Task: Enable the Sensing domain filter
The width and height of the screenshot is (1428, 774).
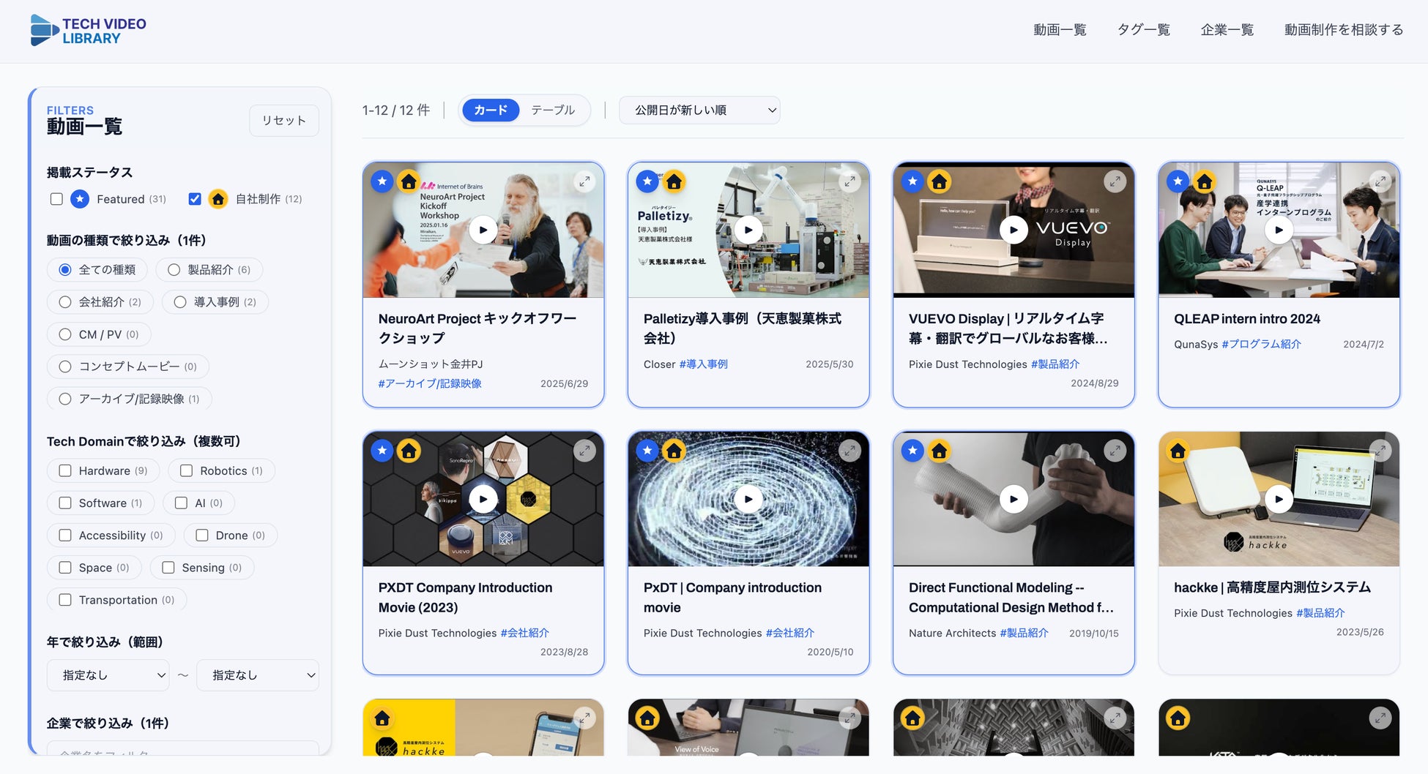Action: tap(168, 568)
